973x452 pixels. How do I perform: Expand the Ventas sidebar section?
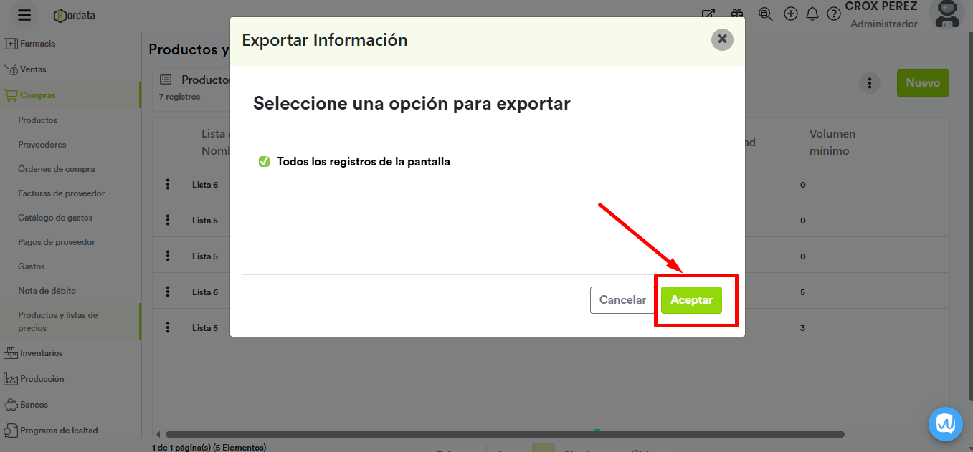coord(33,69)
